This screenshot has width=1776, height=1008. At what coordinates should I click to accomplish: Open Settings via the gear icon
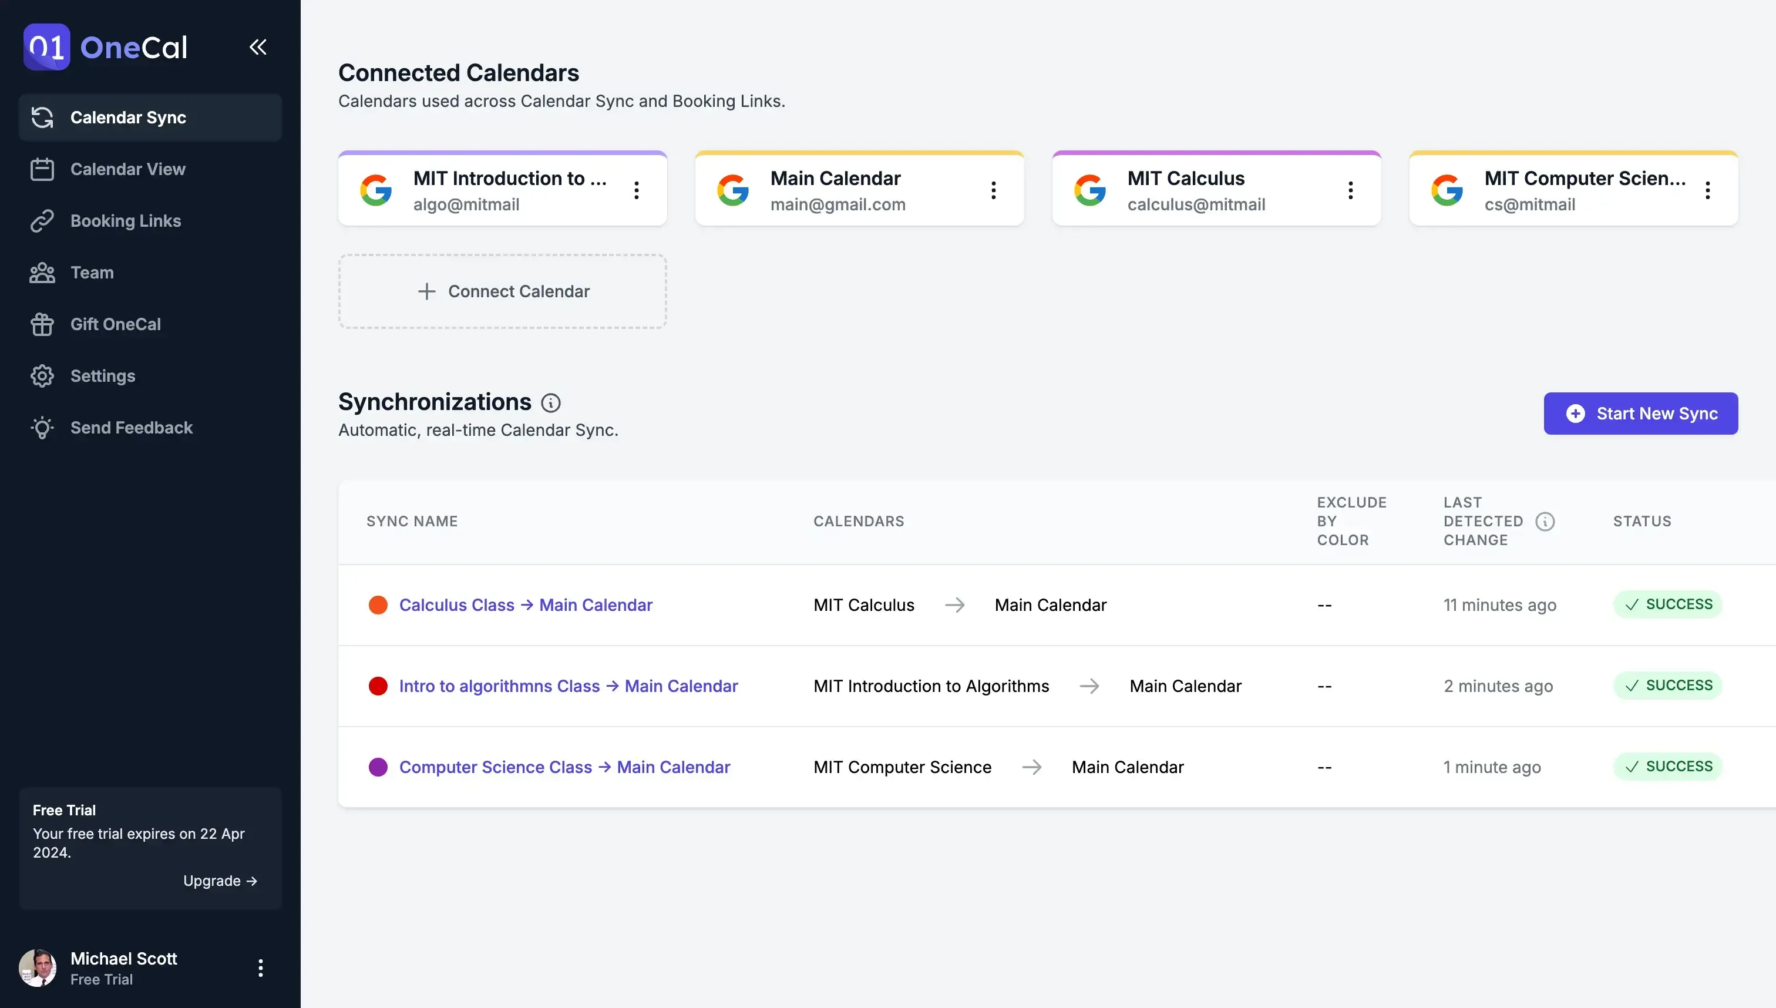coord(42,375)
